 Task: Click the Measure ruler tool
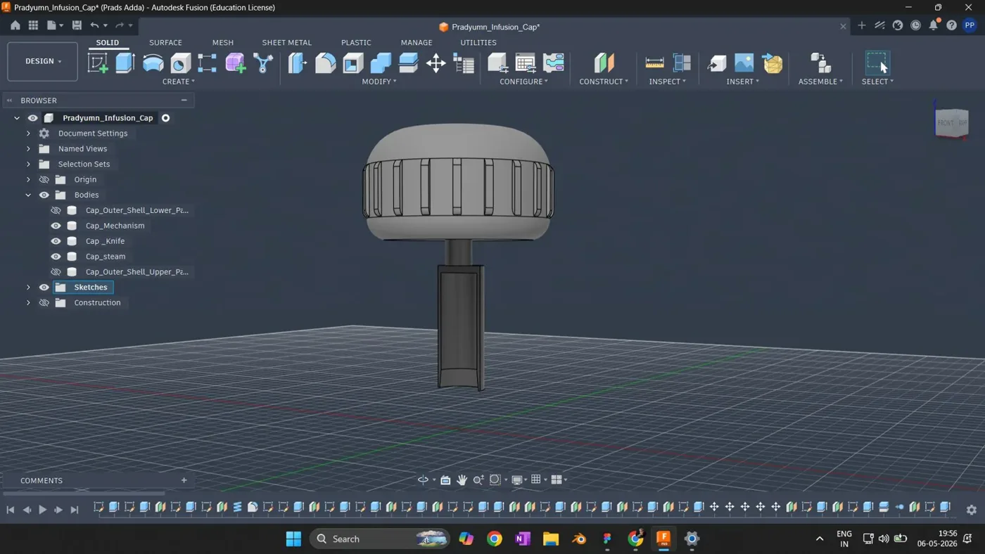pyautogui.click(x=654, y=63)
